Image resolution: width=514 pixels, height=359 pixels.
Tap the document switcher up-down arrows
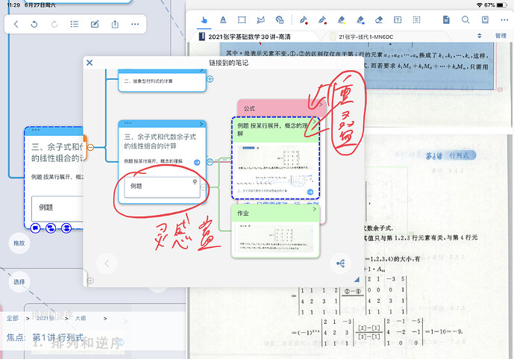click(479, 36)
